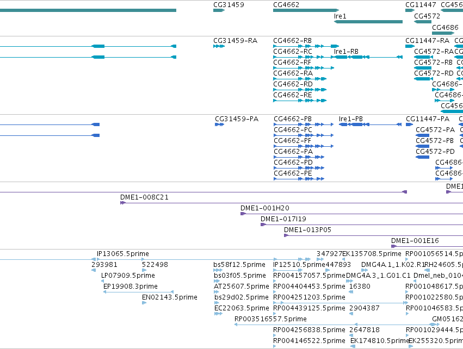Image resolution: width=463 pixels, height=349 pixels.
Task: Click feature DMG4A.3_1.G01.C1
Action: pyautogui.click(x=378, y=276)
